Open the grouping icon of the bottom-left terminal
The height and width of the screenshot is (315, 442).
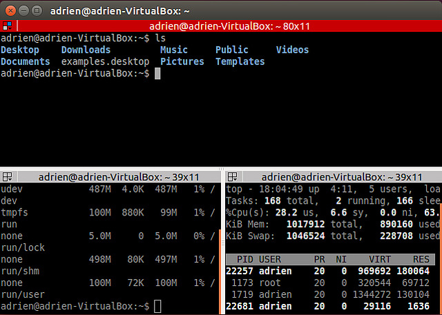pyautogui.click(x=6, y=176)
